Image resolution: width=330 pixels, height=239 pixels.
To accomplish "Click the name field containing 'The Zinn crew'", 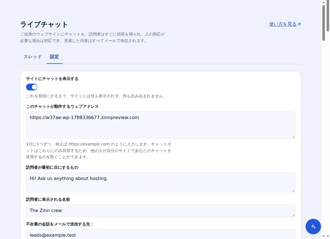I will click(160, 211).
